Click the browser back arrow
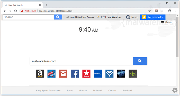This screenshot has width=180, height=96. (x=5, y=11)
